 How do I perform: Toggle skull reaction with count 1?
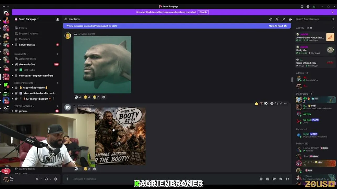(78, 169)
